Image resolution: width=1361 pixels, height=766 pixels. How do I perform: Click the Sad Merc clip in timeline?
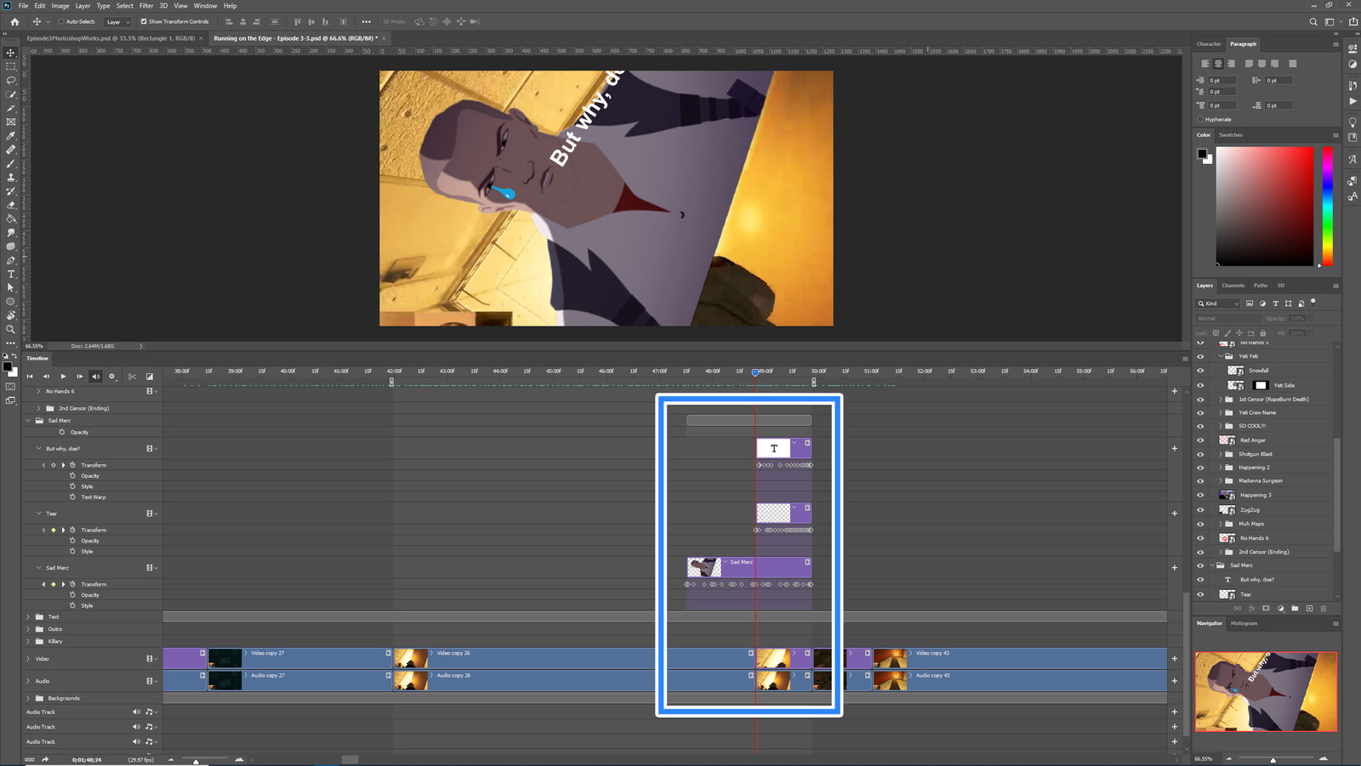coord(749,567)
